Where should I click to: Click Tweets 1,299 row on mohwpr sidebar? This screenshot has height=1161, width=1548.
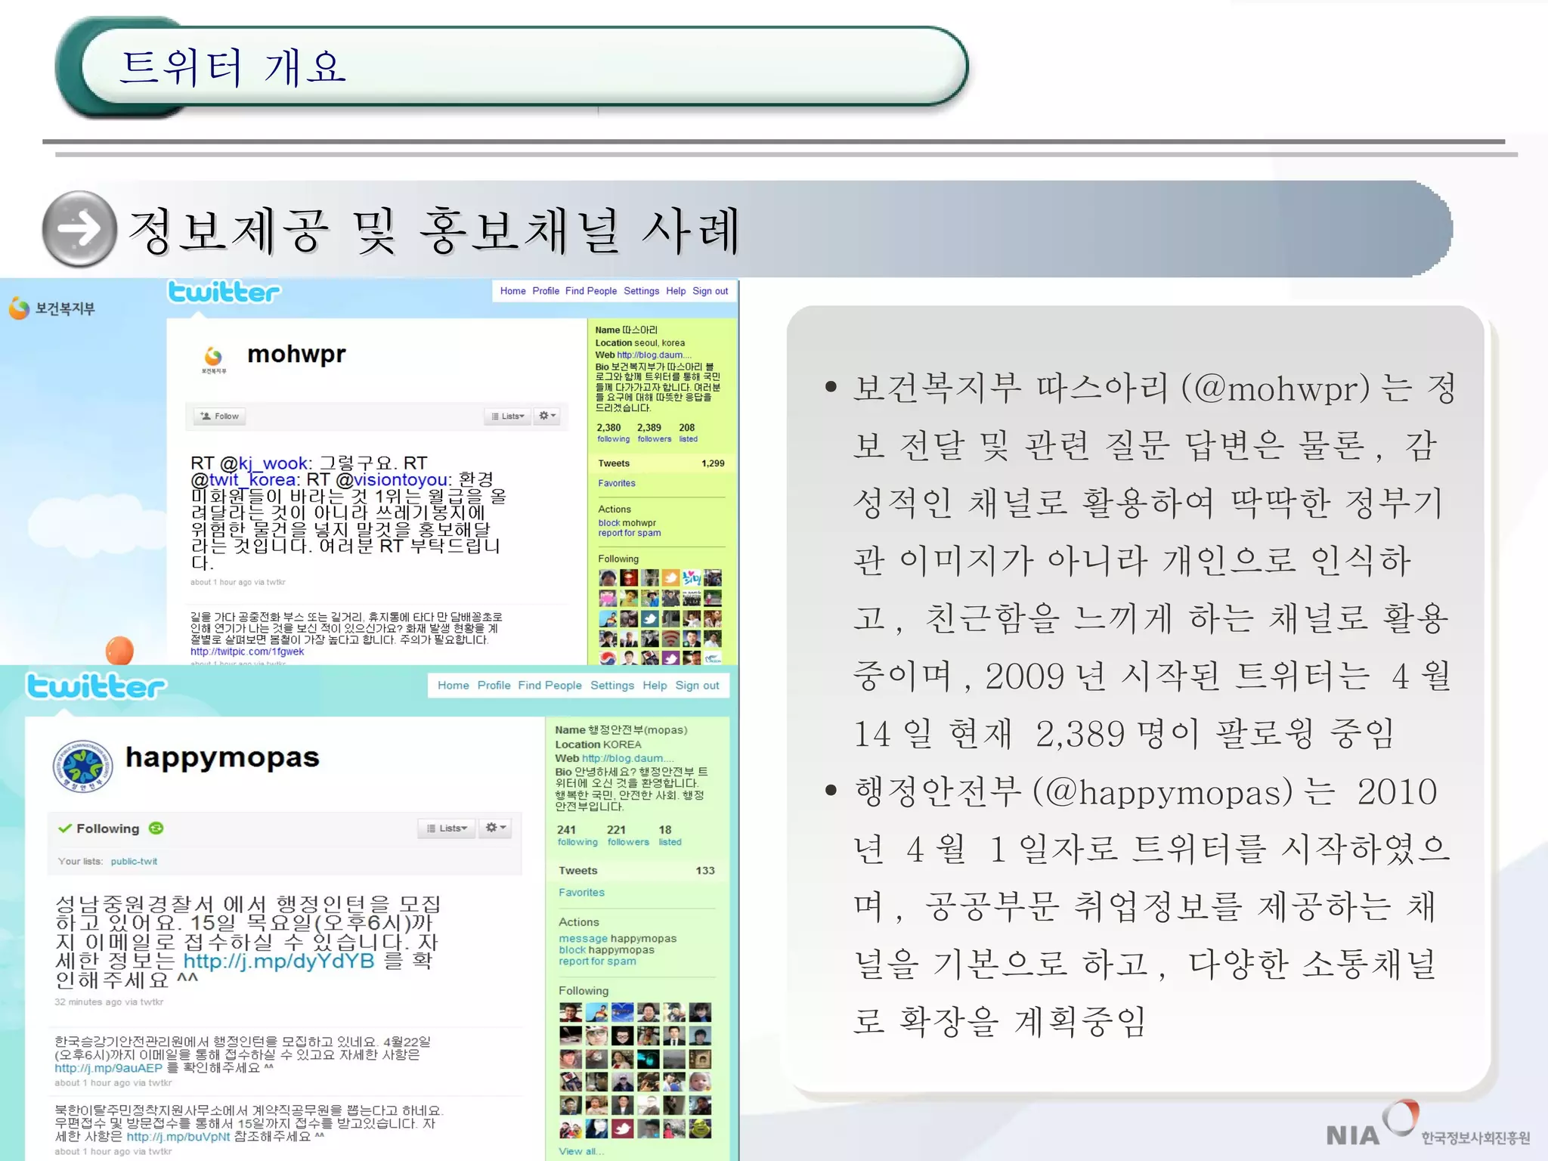tap(661, 463)
